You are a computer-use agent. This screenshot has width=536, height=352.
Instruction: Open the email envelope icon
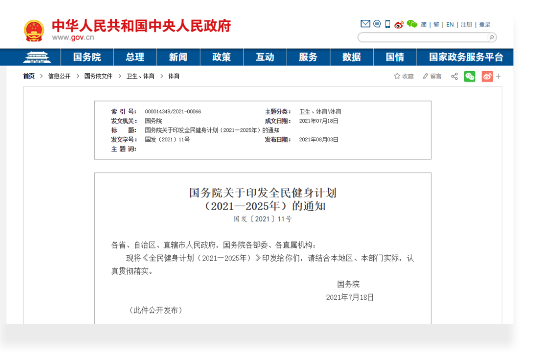[x=365, y=24]
